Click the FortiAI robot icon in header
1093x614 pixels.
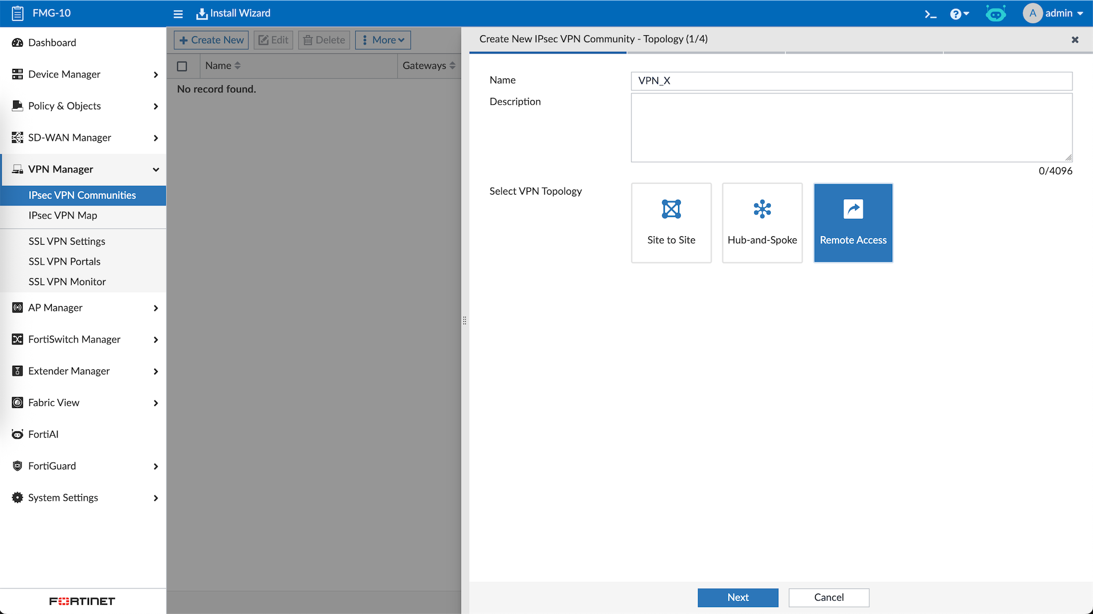point(995,14)
